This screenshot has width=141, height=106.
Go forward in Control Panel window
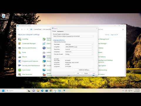pyautogui.click(x=22, y=29)
